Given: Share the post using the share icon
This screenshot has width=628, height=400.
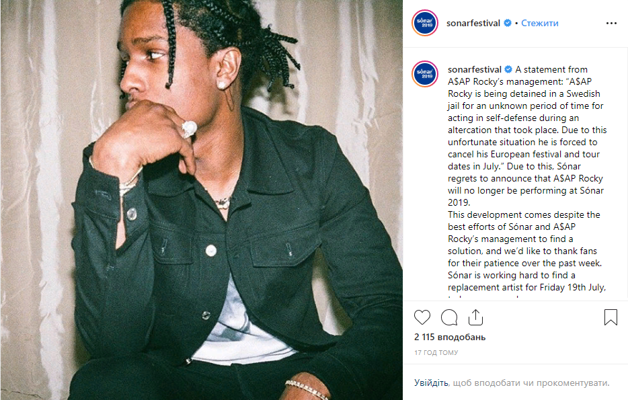Looking at the screenshot, I should 475,317.
